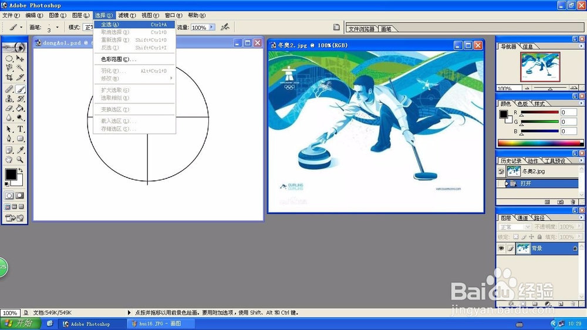Choose 色彩范围 (Color Range) menu entry
This screenshot has width=587, height=330.
(x=134, y=59)
